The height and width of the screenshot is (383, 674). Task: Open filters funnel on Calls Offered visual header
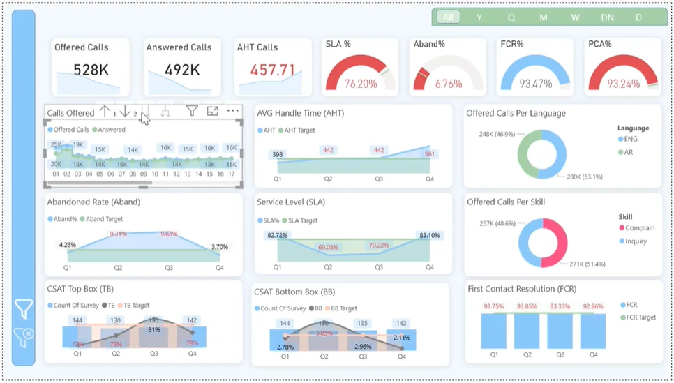tap(192, 112)
